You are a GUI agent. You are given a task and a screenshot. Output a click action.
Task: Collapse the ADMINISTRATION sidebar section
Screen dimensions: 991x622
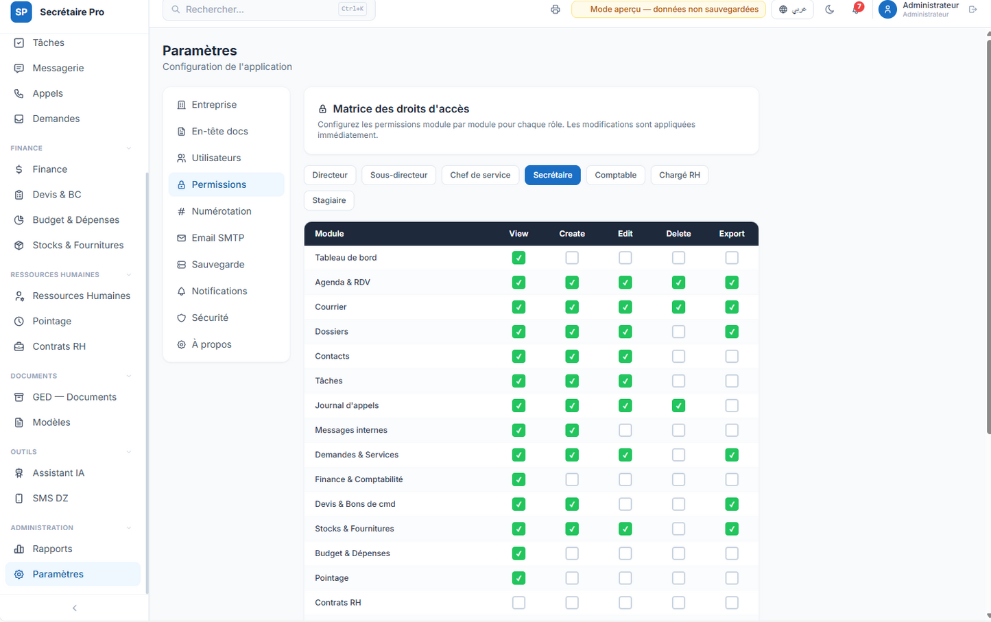129,528
